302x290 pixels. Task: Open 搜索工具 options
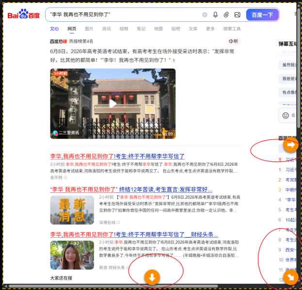[232, 29]
